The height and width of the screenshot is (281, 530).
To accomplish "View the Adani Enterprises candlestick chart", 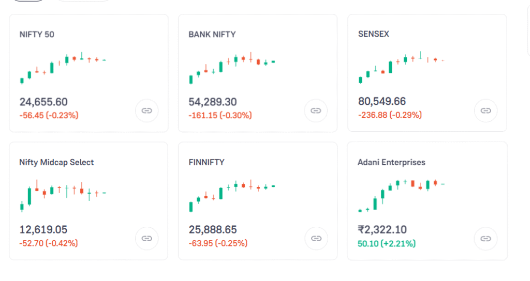I will click(x=401, y=195).
